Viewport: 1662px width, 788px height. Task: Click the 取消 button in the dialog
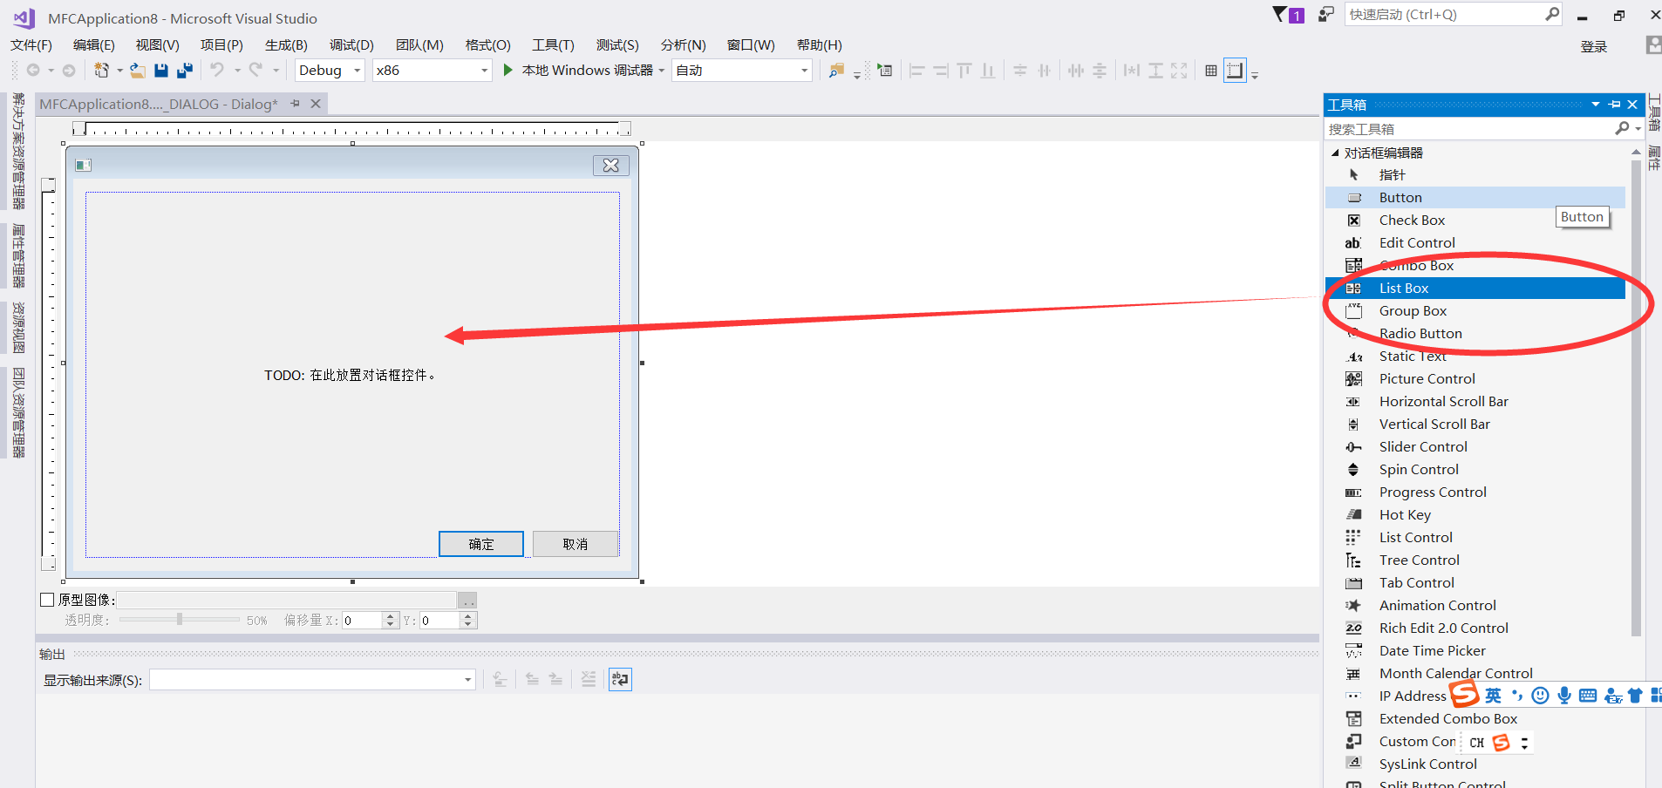pos(576,544)
